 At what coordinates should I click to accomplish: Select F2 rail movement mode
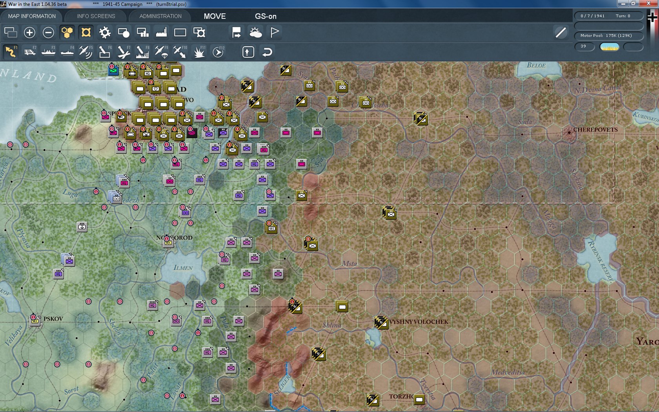(x=29, y=52)
